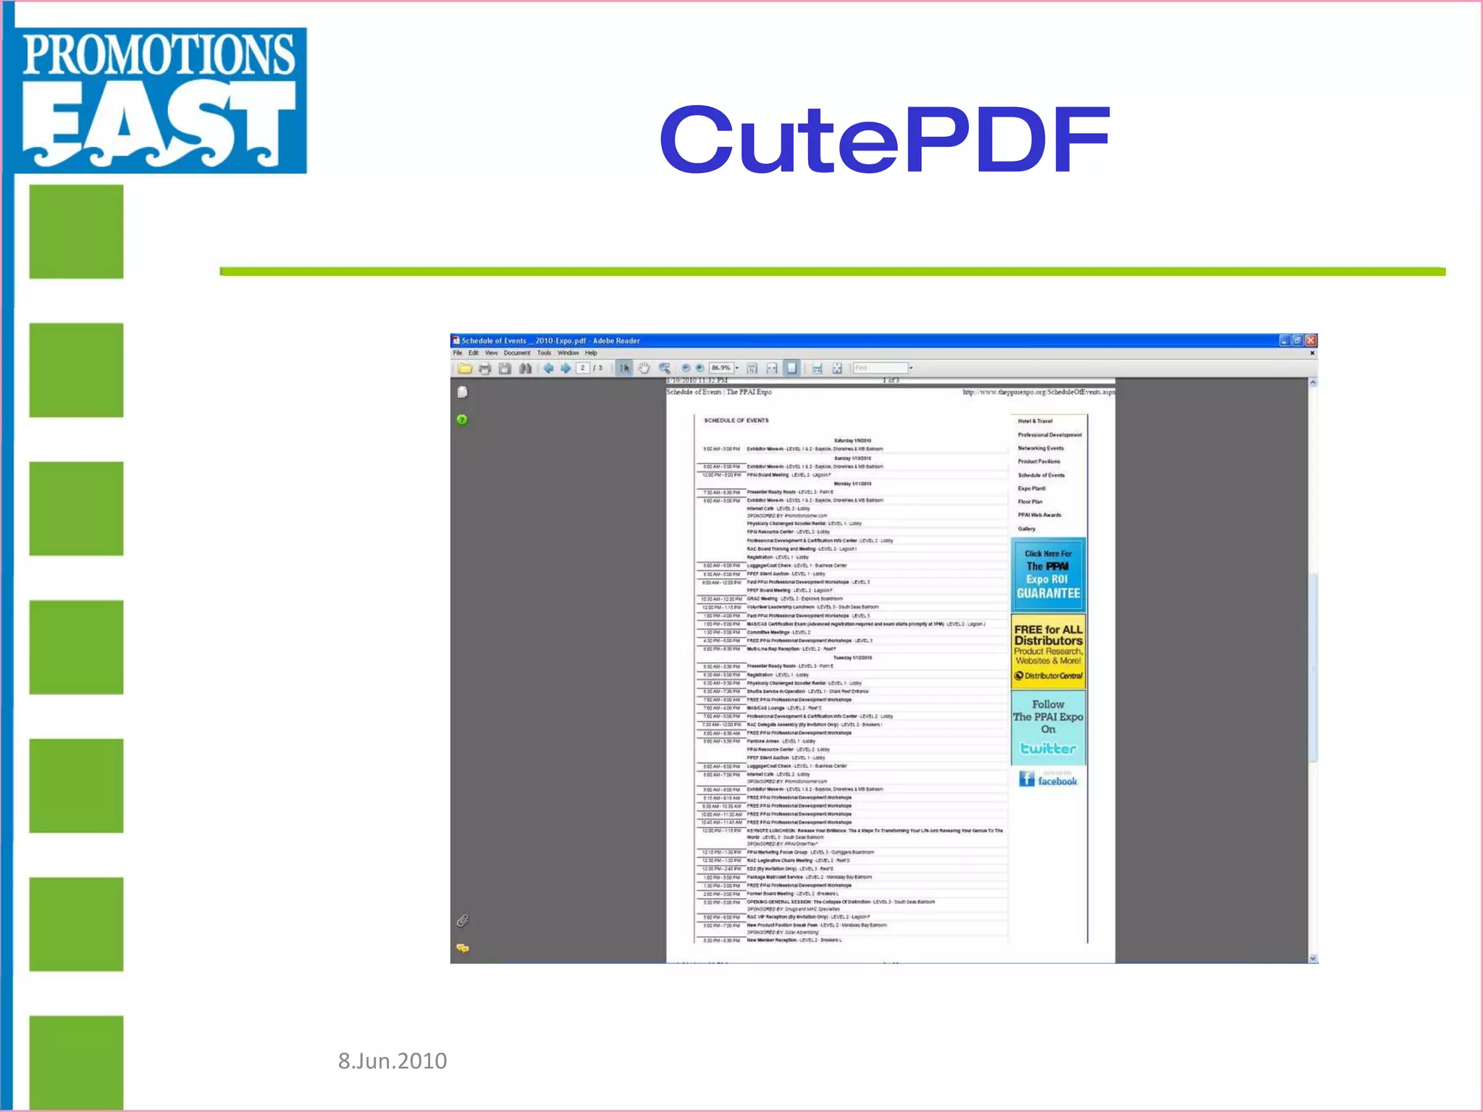Click the page number input field

tap(583, 368)
